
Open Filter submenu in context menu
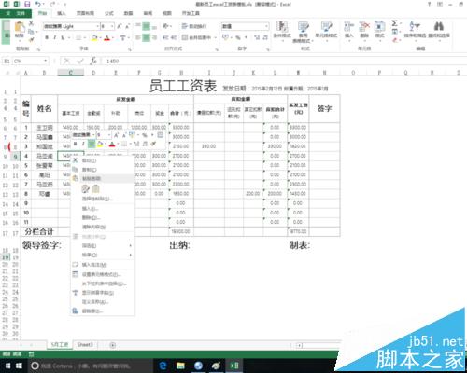tap(103, 245)
